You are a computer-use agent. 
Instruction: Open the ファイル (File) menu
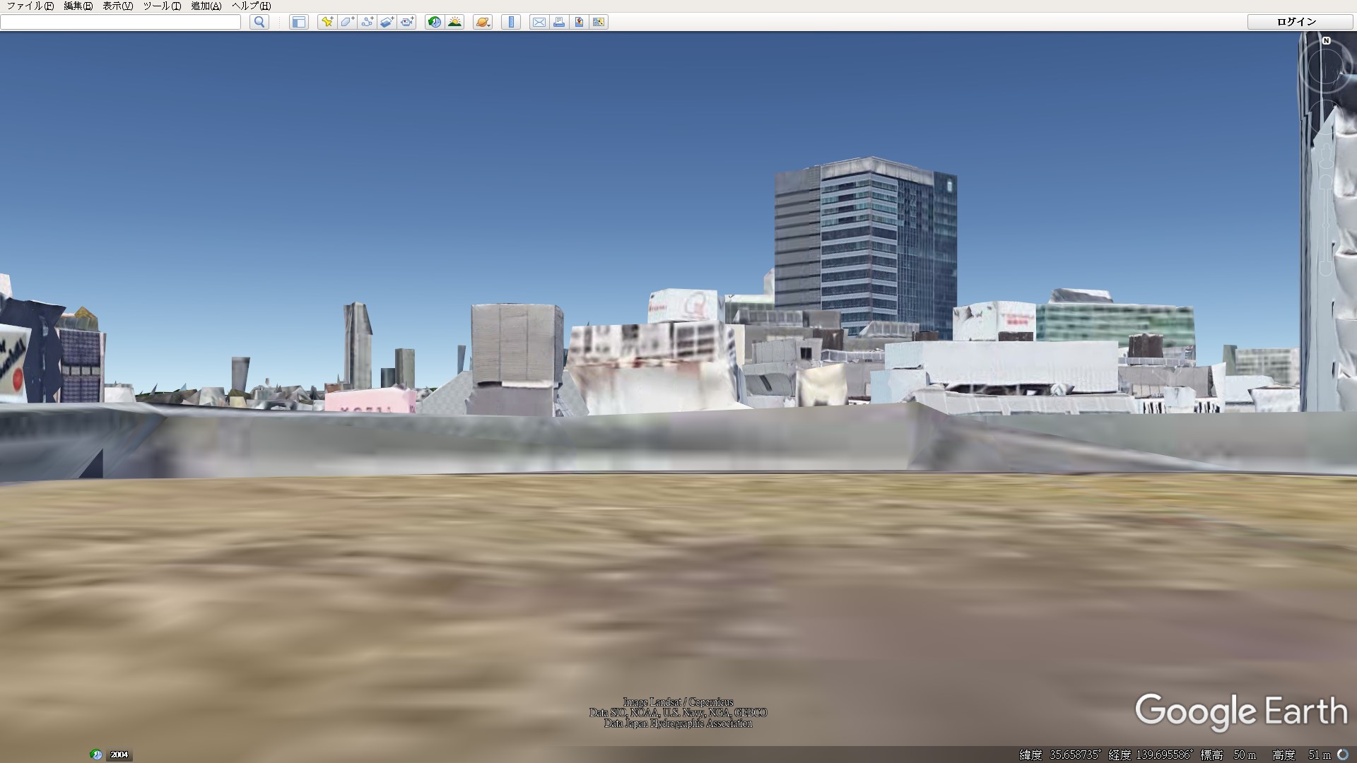(30, 6)
